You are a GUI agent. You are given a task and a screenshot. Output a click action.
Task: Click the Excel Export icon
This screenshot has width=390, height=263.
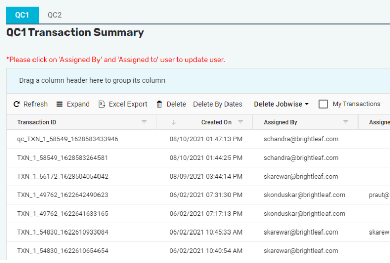102,104
